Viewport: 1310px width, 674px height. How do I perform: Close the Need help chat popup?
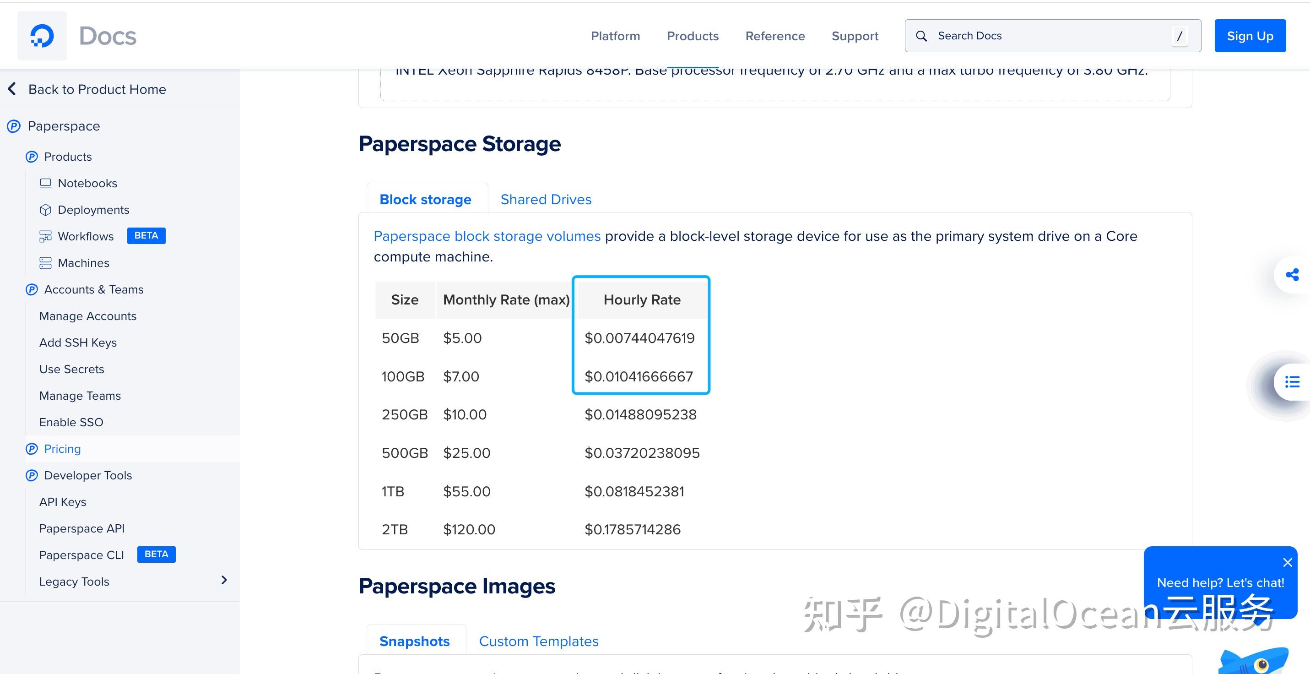tap(1287, 562)
